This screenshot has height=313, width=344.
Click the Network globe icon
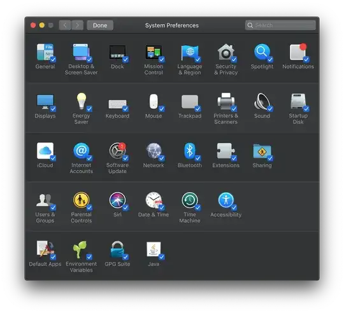[x=154, y=151]
